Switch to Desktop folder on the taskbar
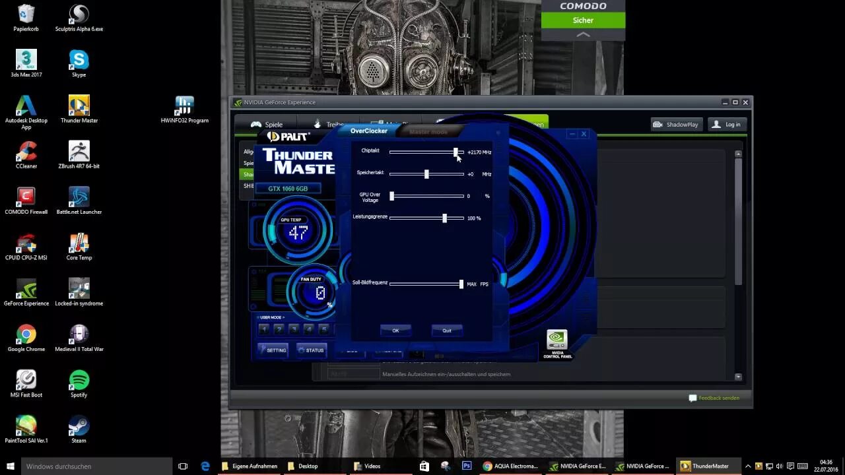The height and width of the screenshot is (475, 845). (316, 466)
